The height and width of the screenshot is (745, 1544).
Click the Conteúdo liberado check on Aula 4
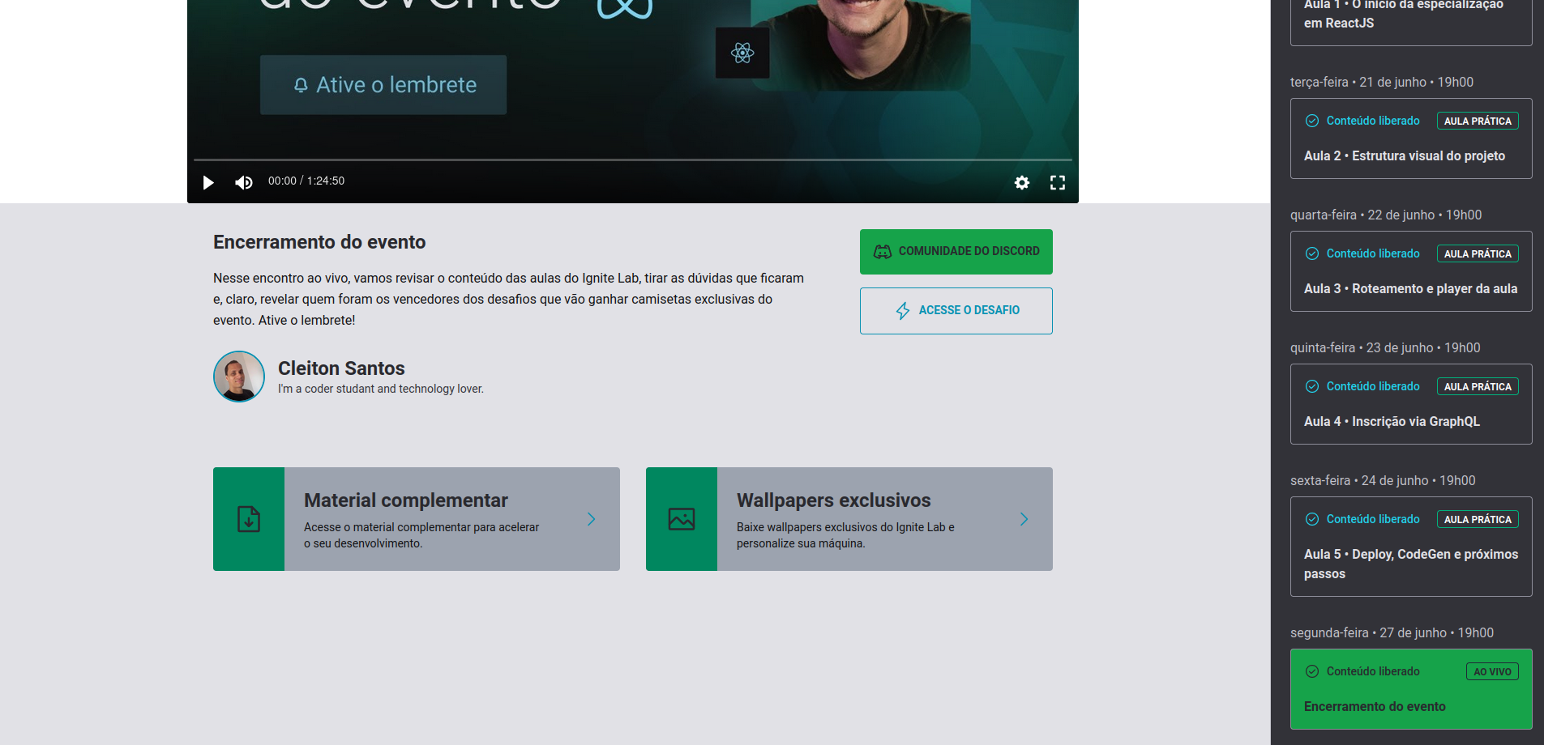1312,386
